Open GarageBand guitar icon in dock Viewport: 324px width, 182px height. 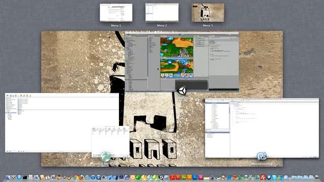tap(70, 177)
